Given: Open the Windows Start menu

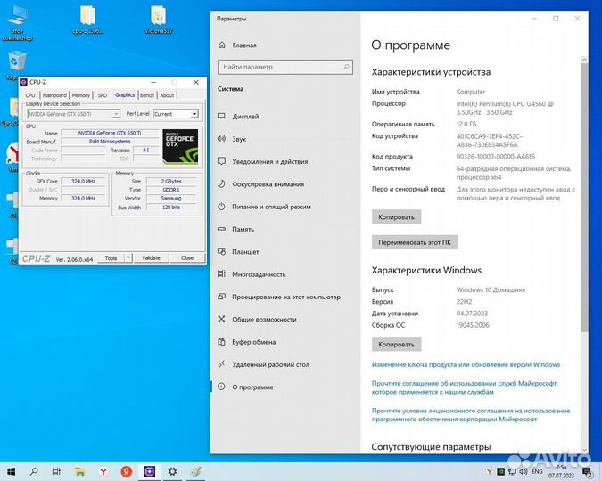Looking at the screenshot, I should click(x=11, y=471).
